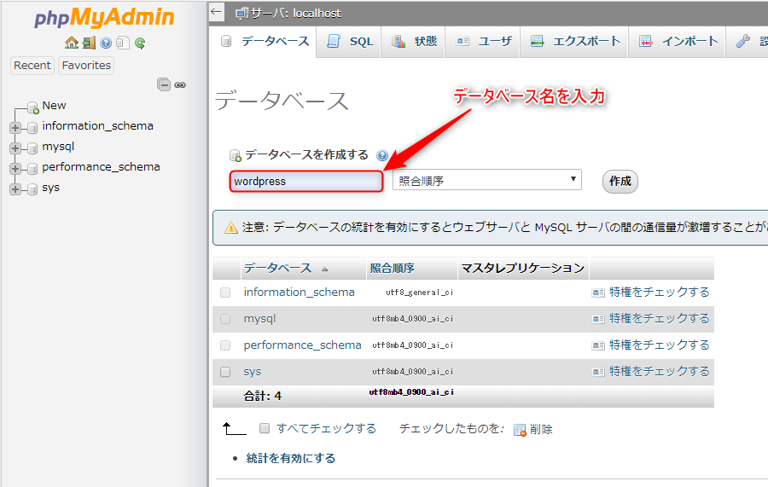Screen dimensions: 768x487
Task: Enable the すべてチェックする checkbox
Action: 265,428
